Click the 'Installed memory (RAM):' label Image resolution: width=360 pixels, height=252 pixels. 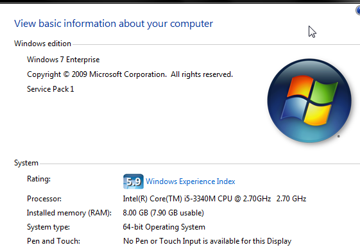coord(69,213)
